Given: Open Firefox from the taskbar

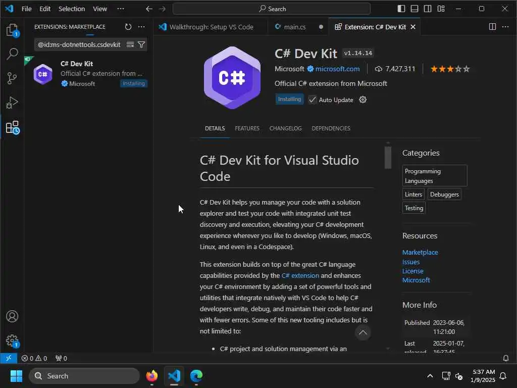Looking at the screenshot, I should tap(151, 376).
